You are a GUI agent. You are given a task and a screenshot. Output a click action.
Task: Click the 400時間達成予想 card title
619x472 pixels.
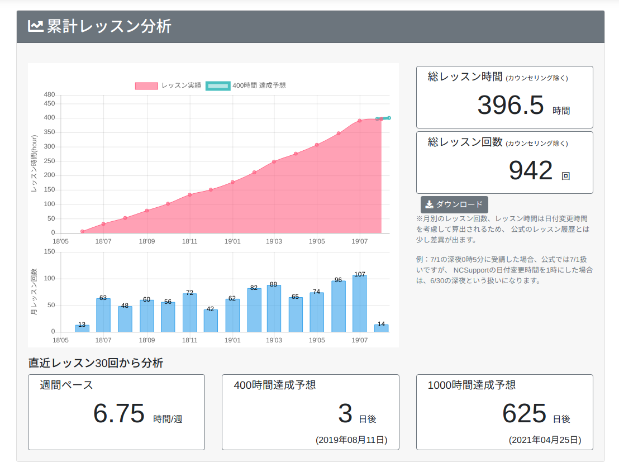pos(275,385)
